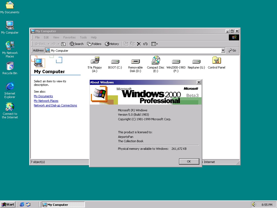Open the Start menu button
Screen dimensions: 277x208
click(8, 205)
